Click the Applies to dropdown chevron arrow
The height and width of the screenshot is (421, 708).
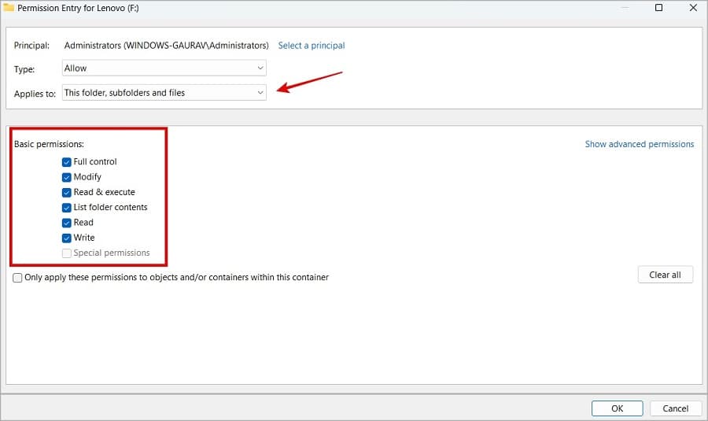pos(260,93)
